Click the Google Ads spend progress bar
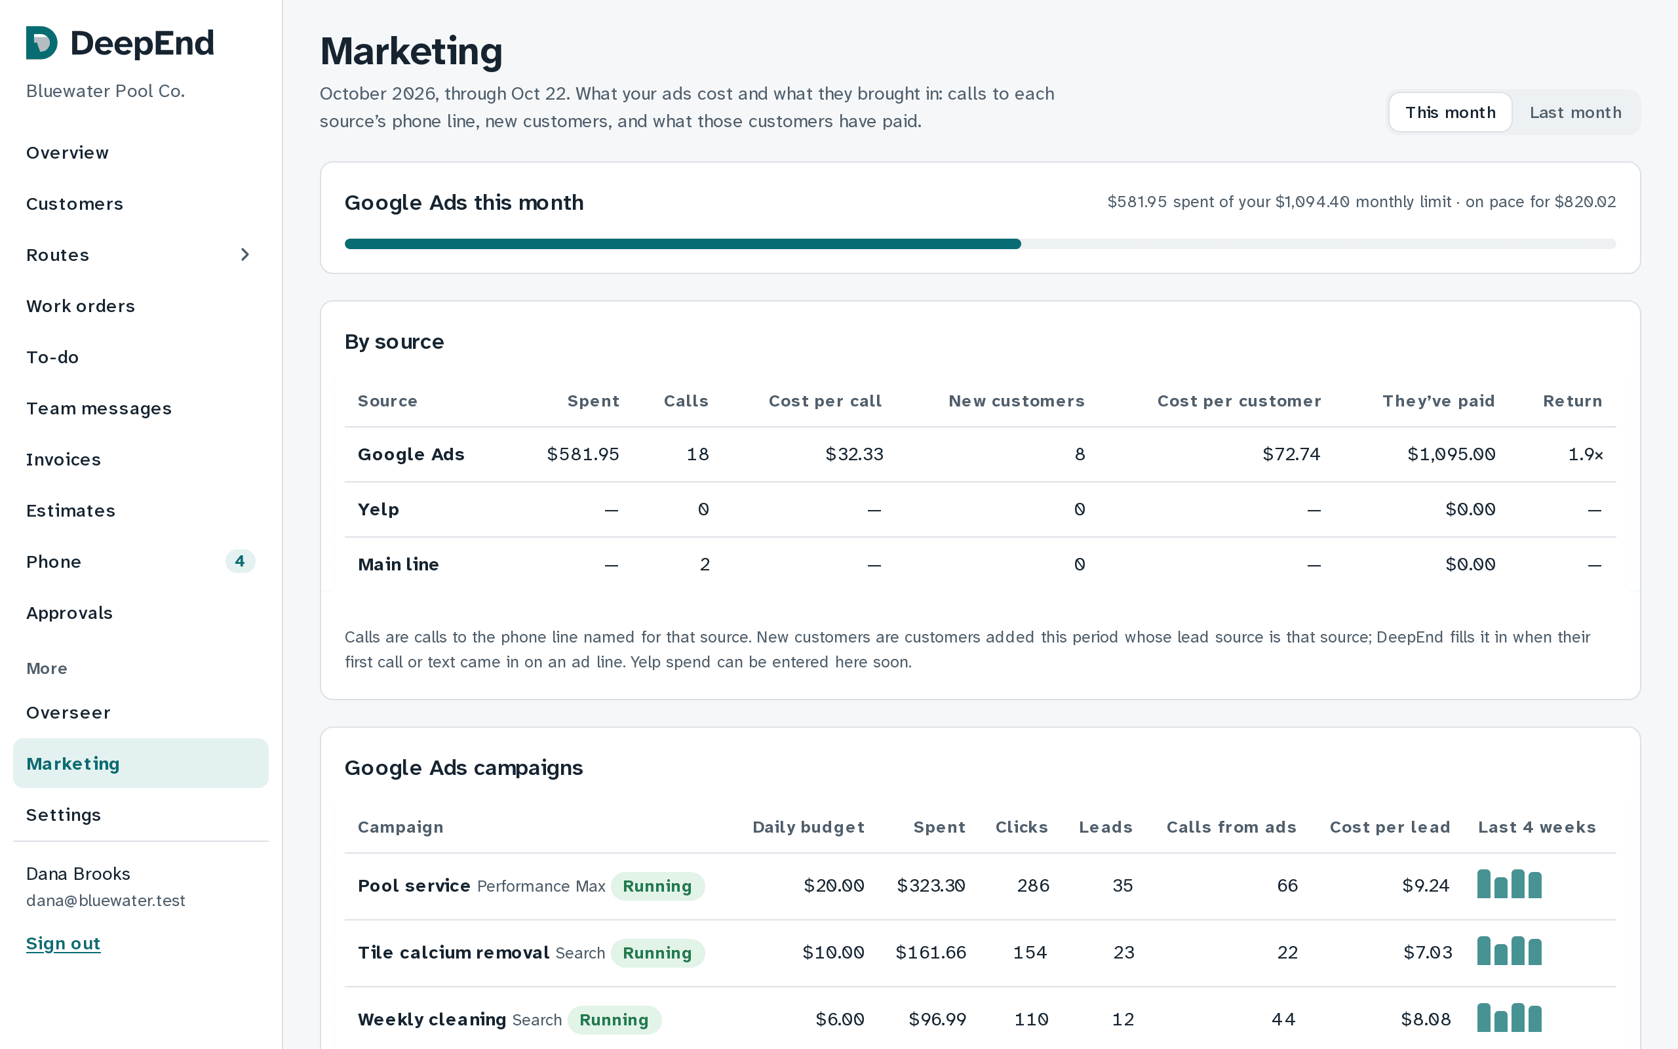The width and height of the screenshot is (1678, 1049). [x=980, y=244]
